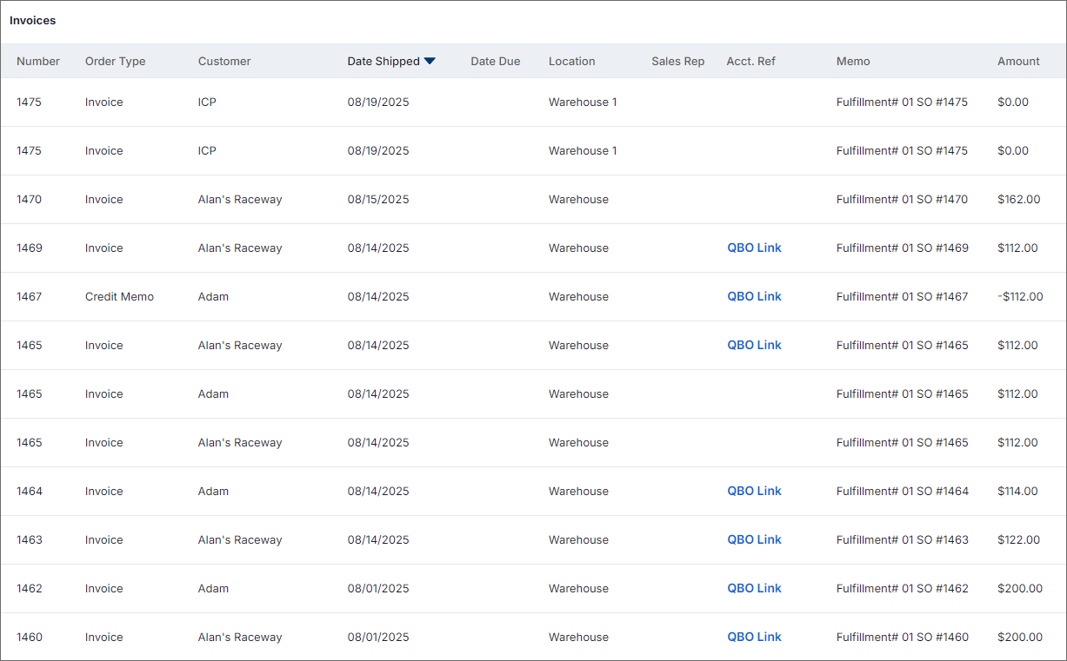Viewport: 1067px width, 661px height.
Task: Sort by the Date Due column header
Action: tap(495, 61)
